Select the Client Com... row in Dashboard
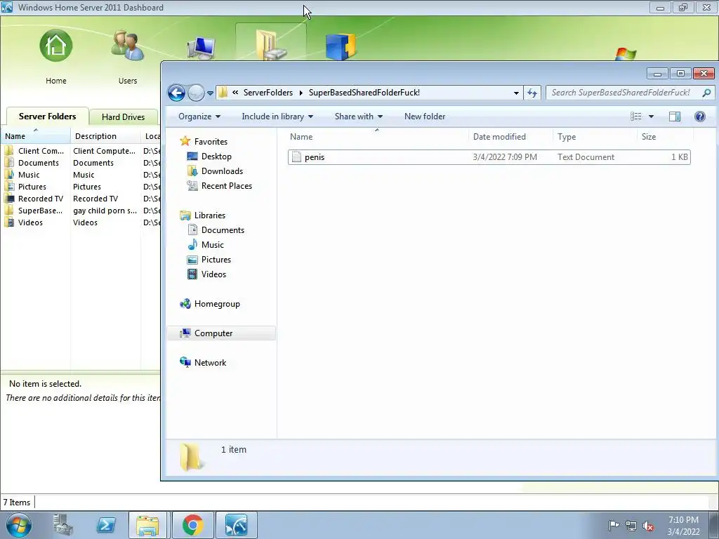 [80, 151]
